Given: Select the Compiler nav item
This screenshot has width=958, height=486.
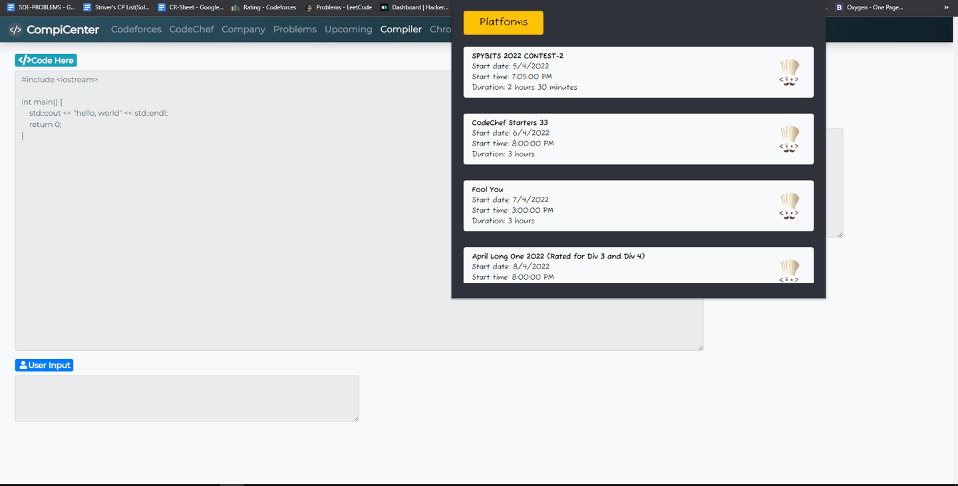Looking at the screenshot, I should (x=401, y=29).
